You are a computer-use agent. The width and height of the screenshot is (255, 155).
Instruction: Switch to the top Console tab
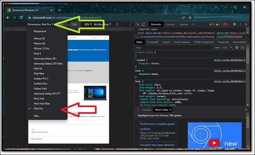point(170,24)
